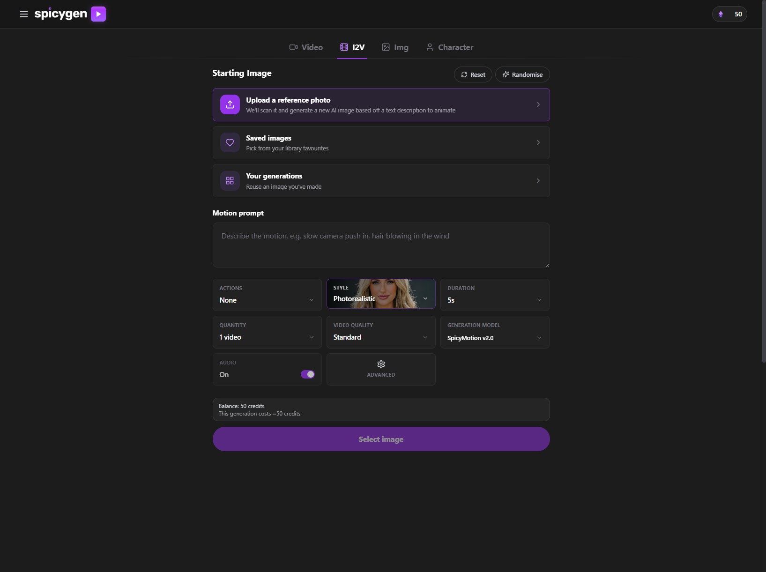The image size is (766, 572).
Task: Click the grid icon for Your generations
Action: [230, 180]
